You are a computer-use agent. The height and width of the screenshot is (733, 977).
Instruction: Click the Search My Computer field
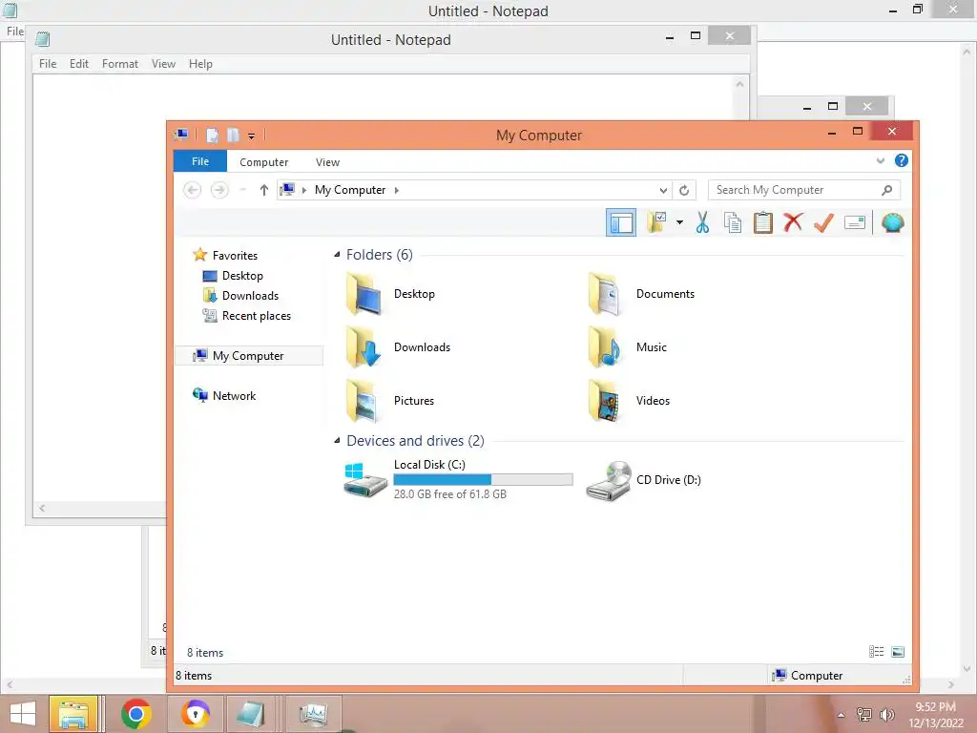(x=803, y=190)
